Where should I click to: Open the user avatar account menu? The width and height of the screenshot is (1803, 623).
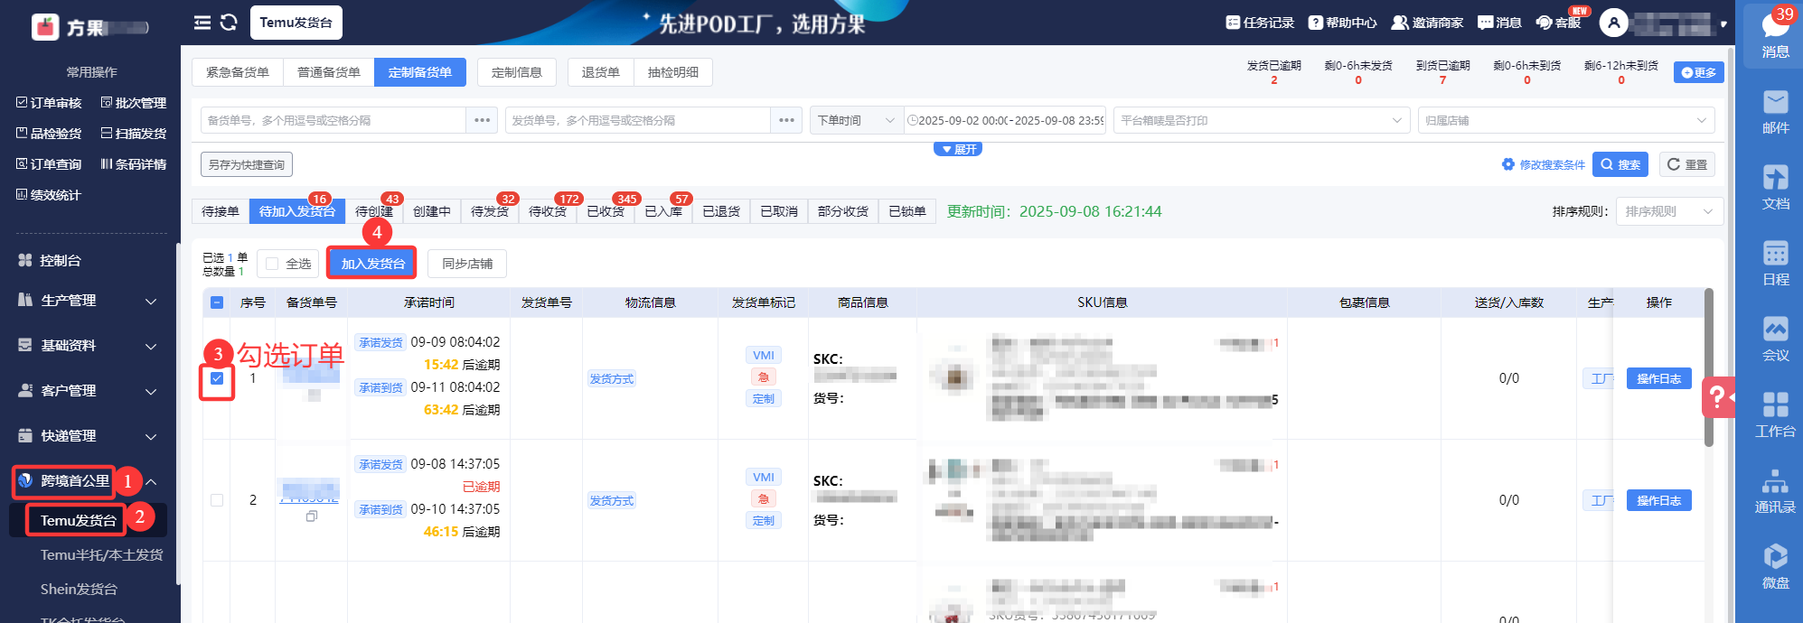1613,23
